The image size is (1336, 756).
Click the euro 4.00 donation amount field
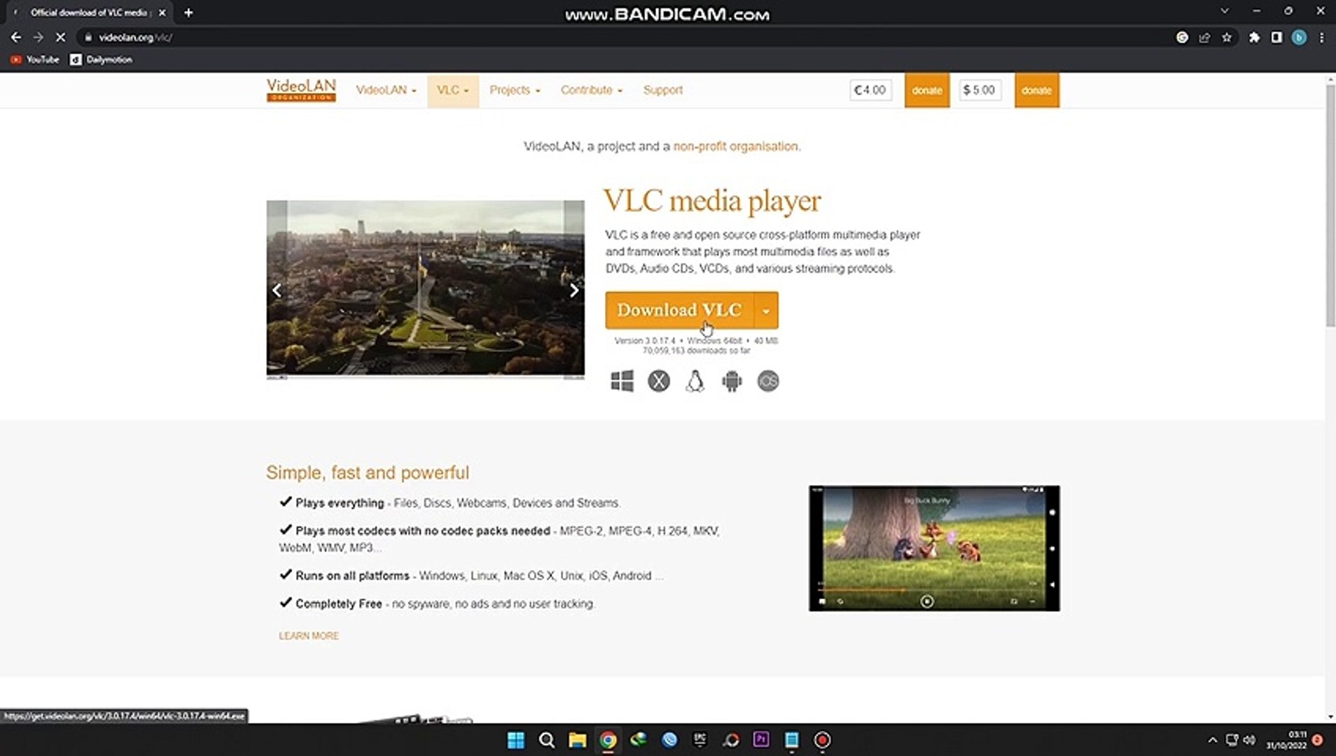pyautogui.click(x=870, y=90)
